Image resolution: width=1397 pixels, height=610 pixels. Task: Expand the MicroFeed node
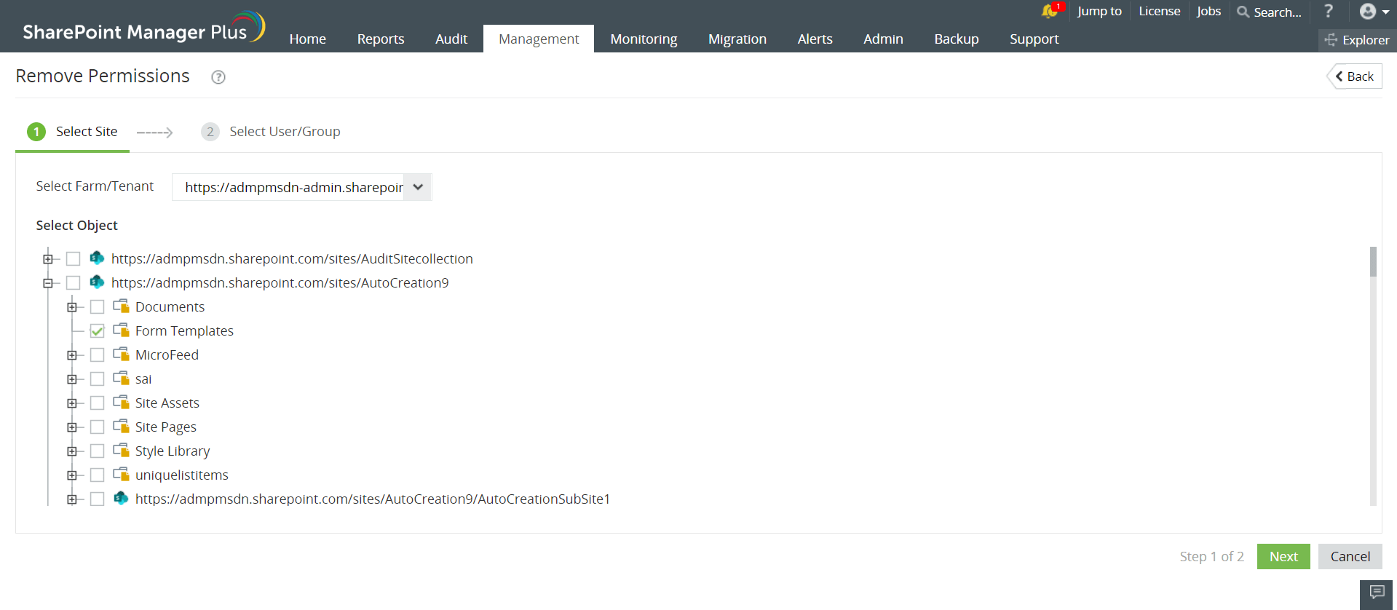point(72,354)
